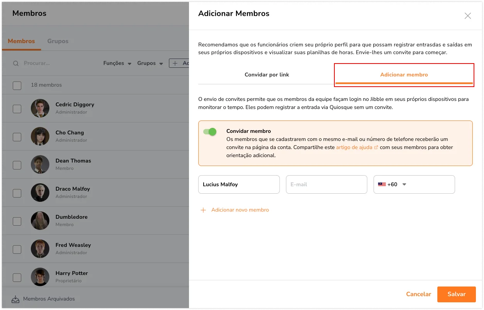This screenshot has height=310, width=484.
Task: Select the Draco Malfoy checkbox
Action: tap(17, 193)
